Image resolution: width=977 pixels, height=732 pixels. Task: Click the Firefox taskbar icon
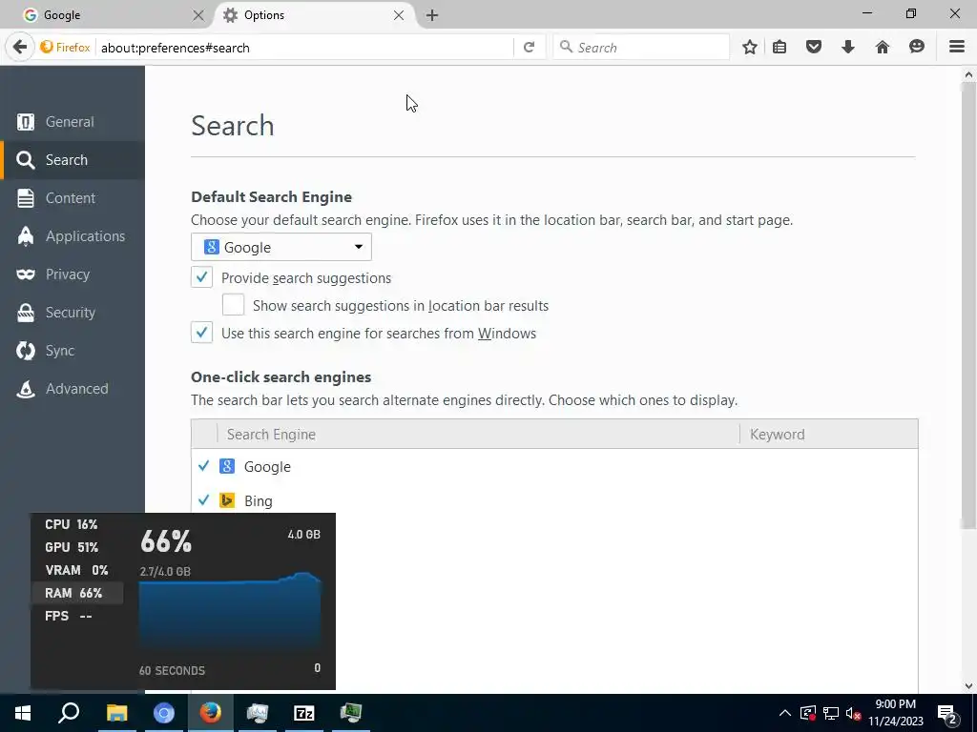[211, 713]
